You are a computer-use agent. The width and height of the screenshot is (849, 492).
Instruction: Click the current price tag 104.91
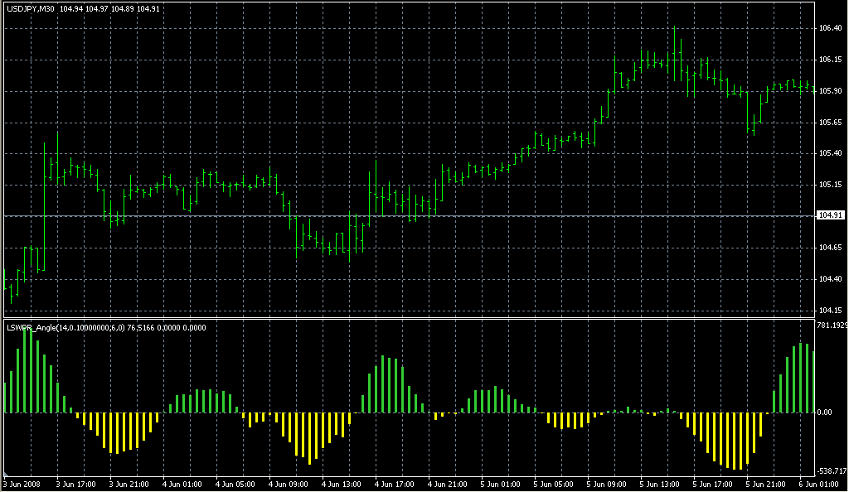[x=830, y=215]
